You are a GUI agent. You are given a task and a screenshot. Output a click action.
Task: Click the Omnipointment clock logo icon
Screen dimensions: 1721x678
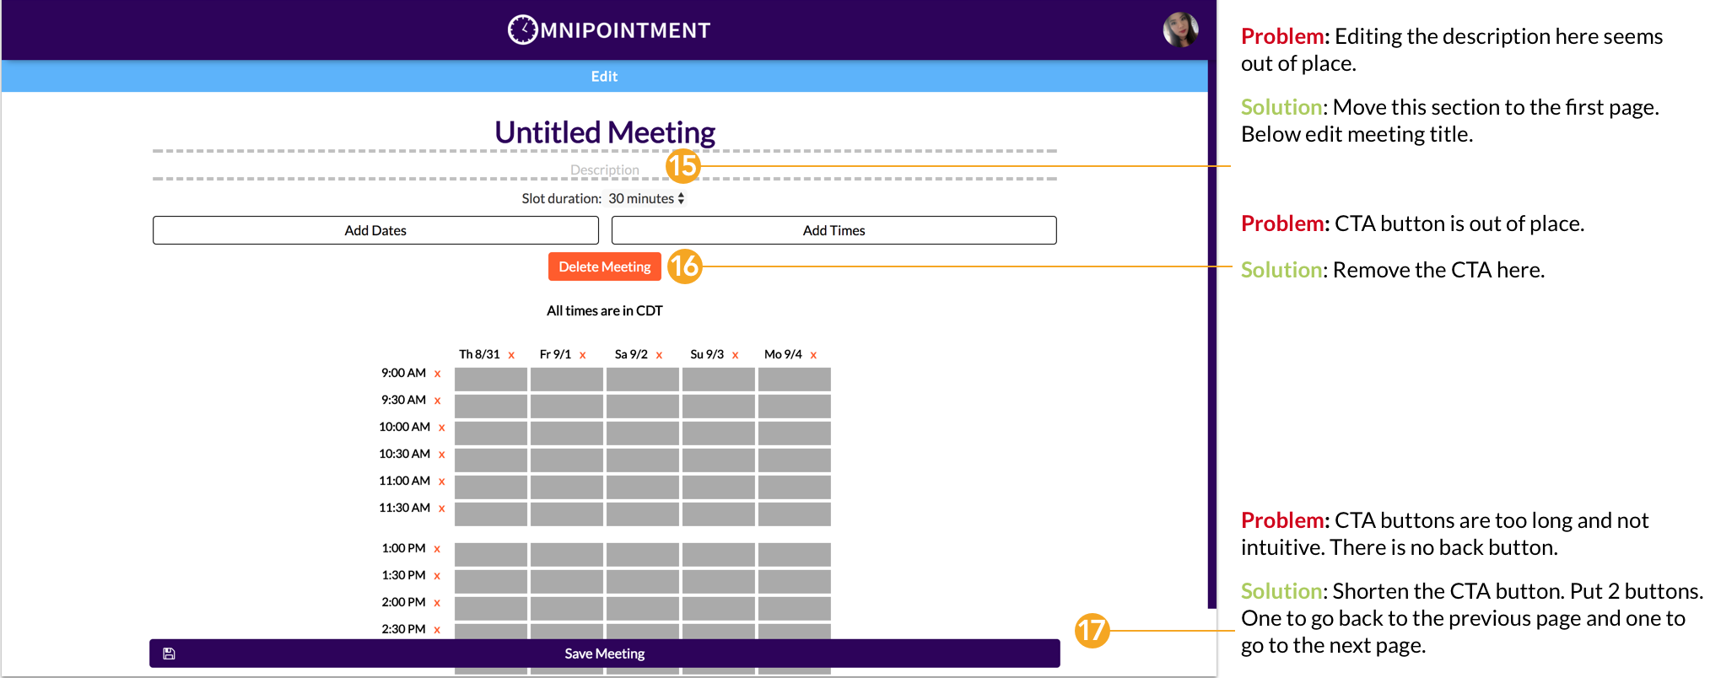point(522,30)
